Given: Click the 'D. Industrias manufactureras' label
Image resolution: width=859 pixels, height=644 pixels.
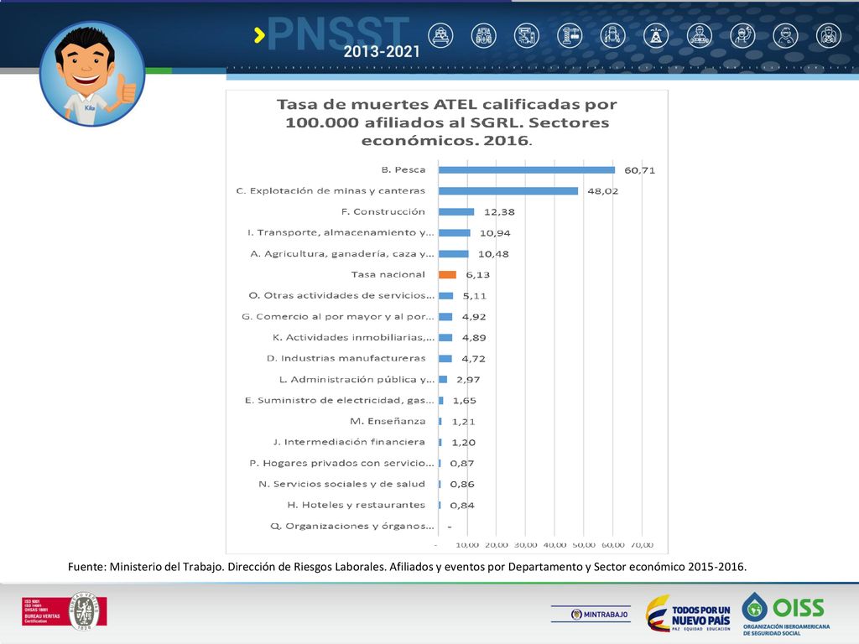Looking at the screenshot, I should point(346,358).
